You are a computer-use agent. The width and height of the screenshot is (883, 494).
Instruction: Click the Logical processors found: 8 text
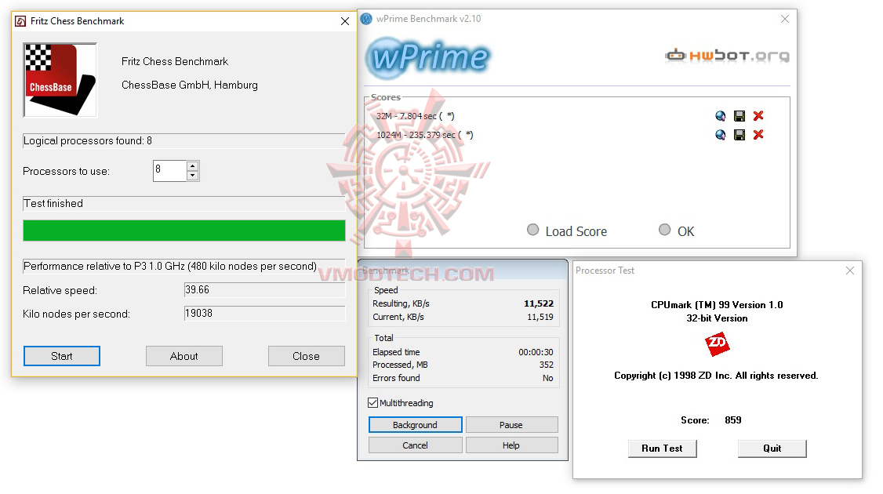[x=87, y=141]
